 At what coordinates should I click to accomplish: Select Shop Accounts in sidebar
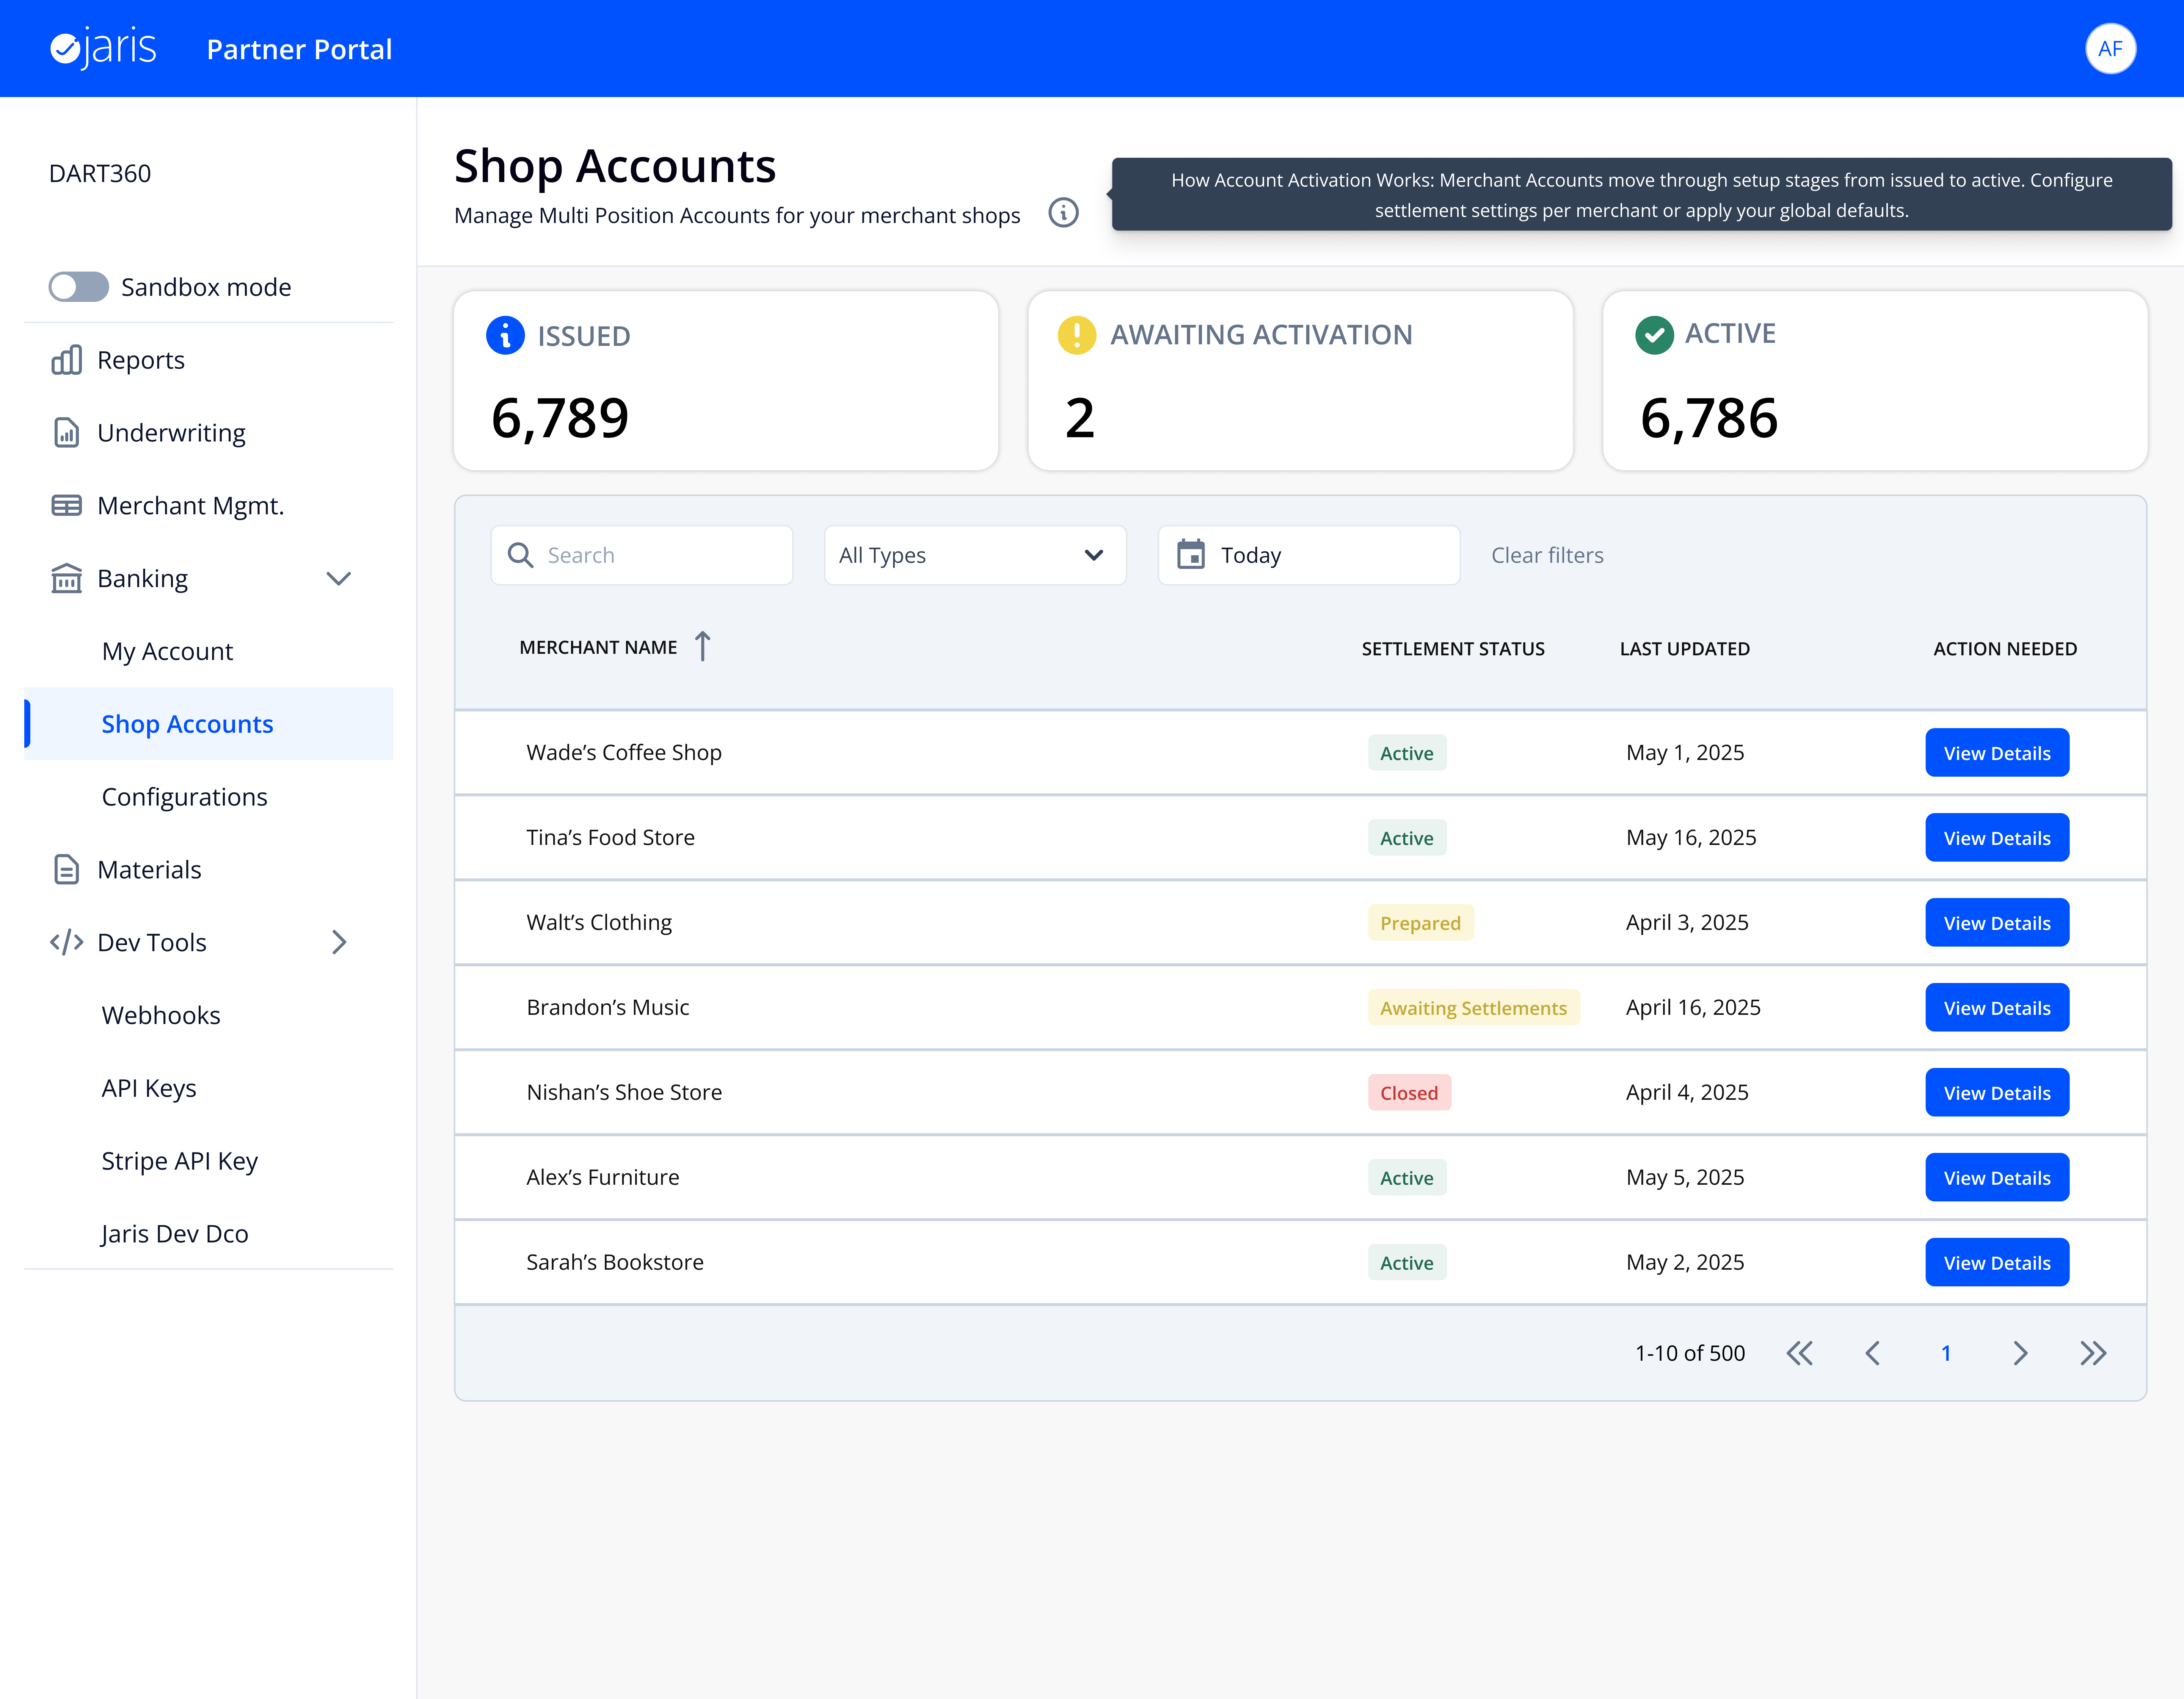208,724
